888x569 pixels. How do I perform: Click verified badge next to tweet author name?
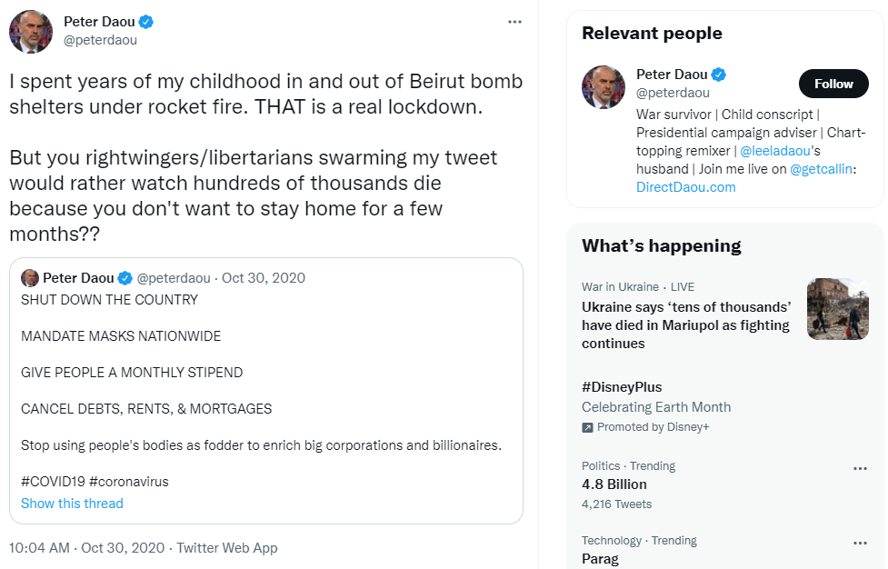[145, 22]
